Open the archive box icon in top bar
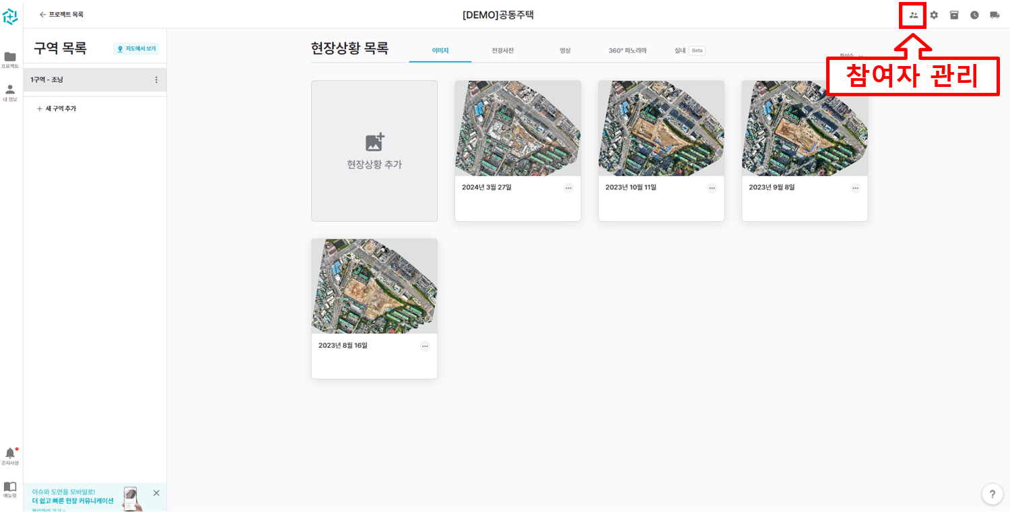 coord(953,15)
